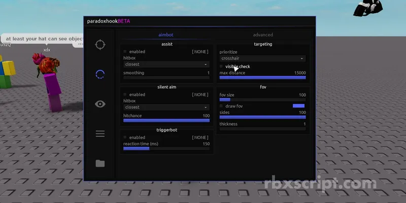Image resolution: width=406 pixels, height=203 pixels.
Task: Toggle the visible check checkbox
Action: pos(221,66)
